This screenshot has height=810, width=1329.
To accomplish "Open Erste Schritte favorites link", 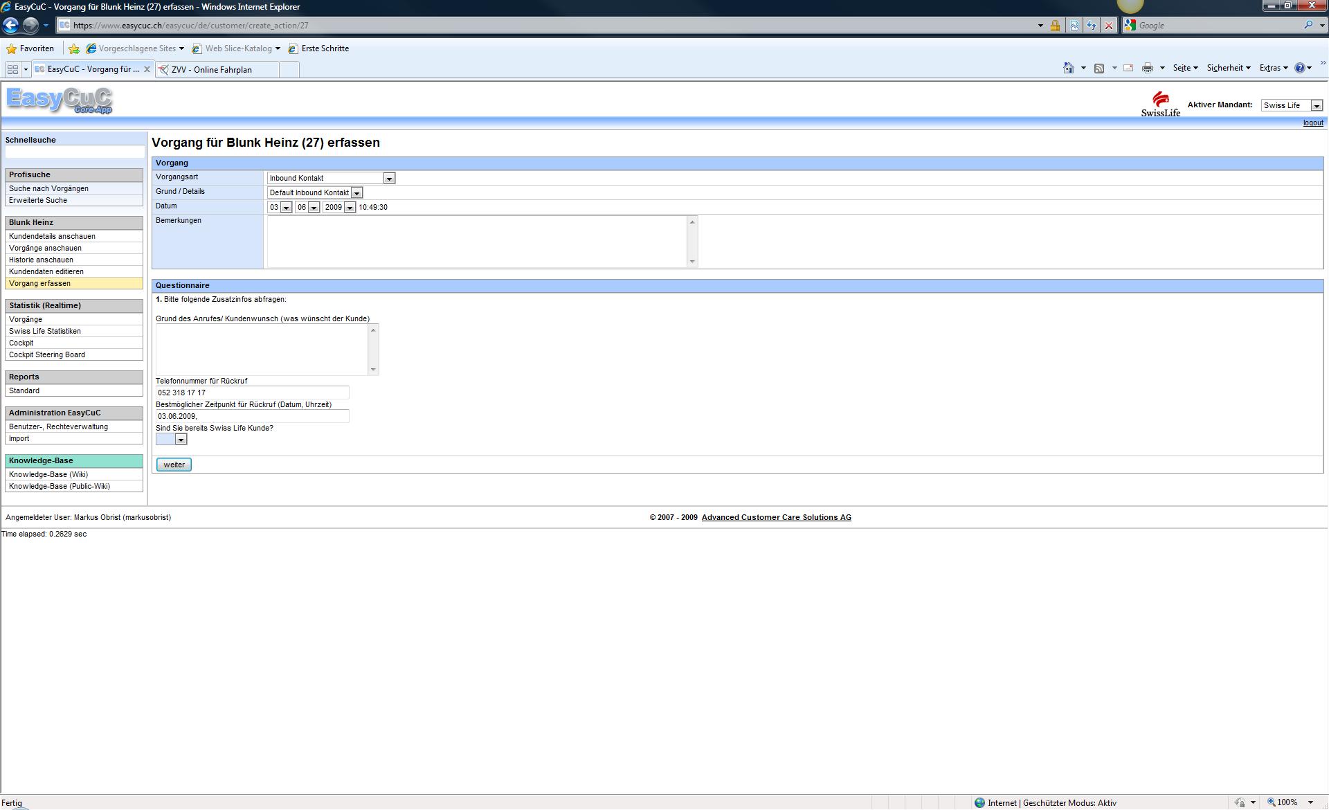I will [318, 48].
